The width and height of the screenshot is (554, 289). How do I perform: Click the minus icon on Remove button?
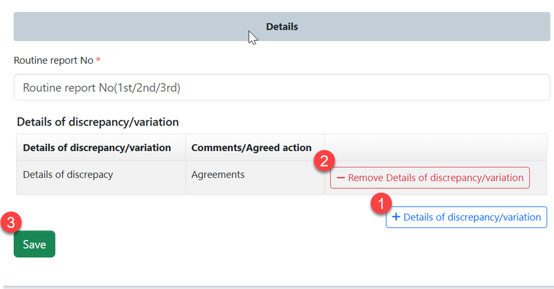coord(341,178)
